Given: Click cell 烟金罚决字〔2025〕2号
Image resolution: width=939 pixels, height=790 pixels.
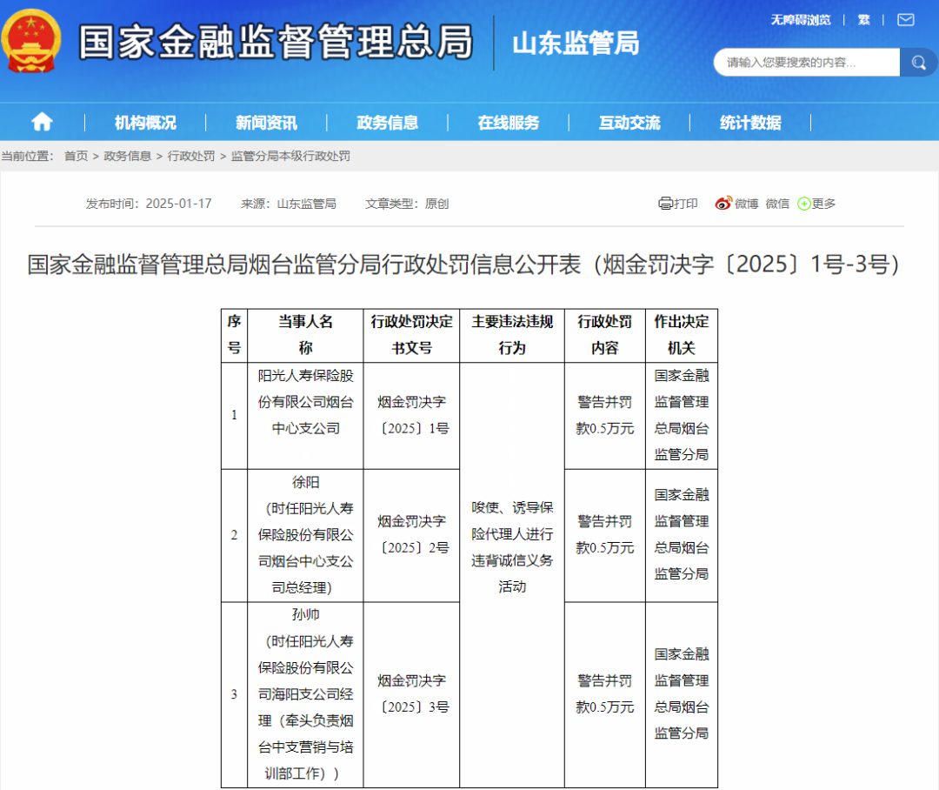Looking at the screenshot, I should point(412,535).
